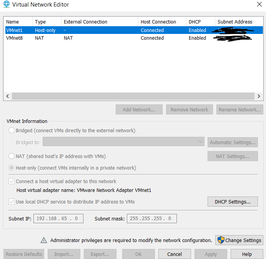Select the Host-only radio button
Viewport: 266px width, 259px height.
pyautogui.click(x=12, y=168)
